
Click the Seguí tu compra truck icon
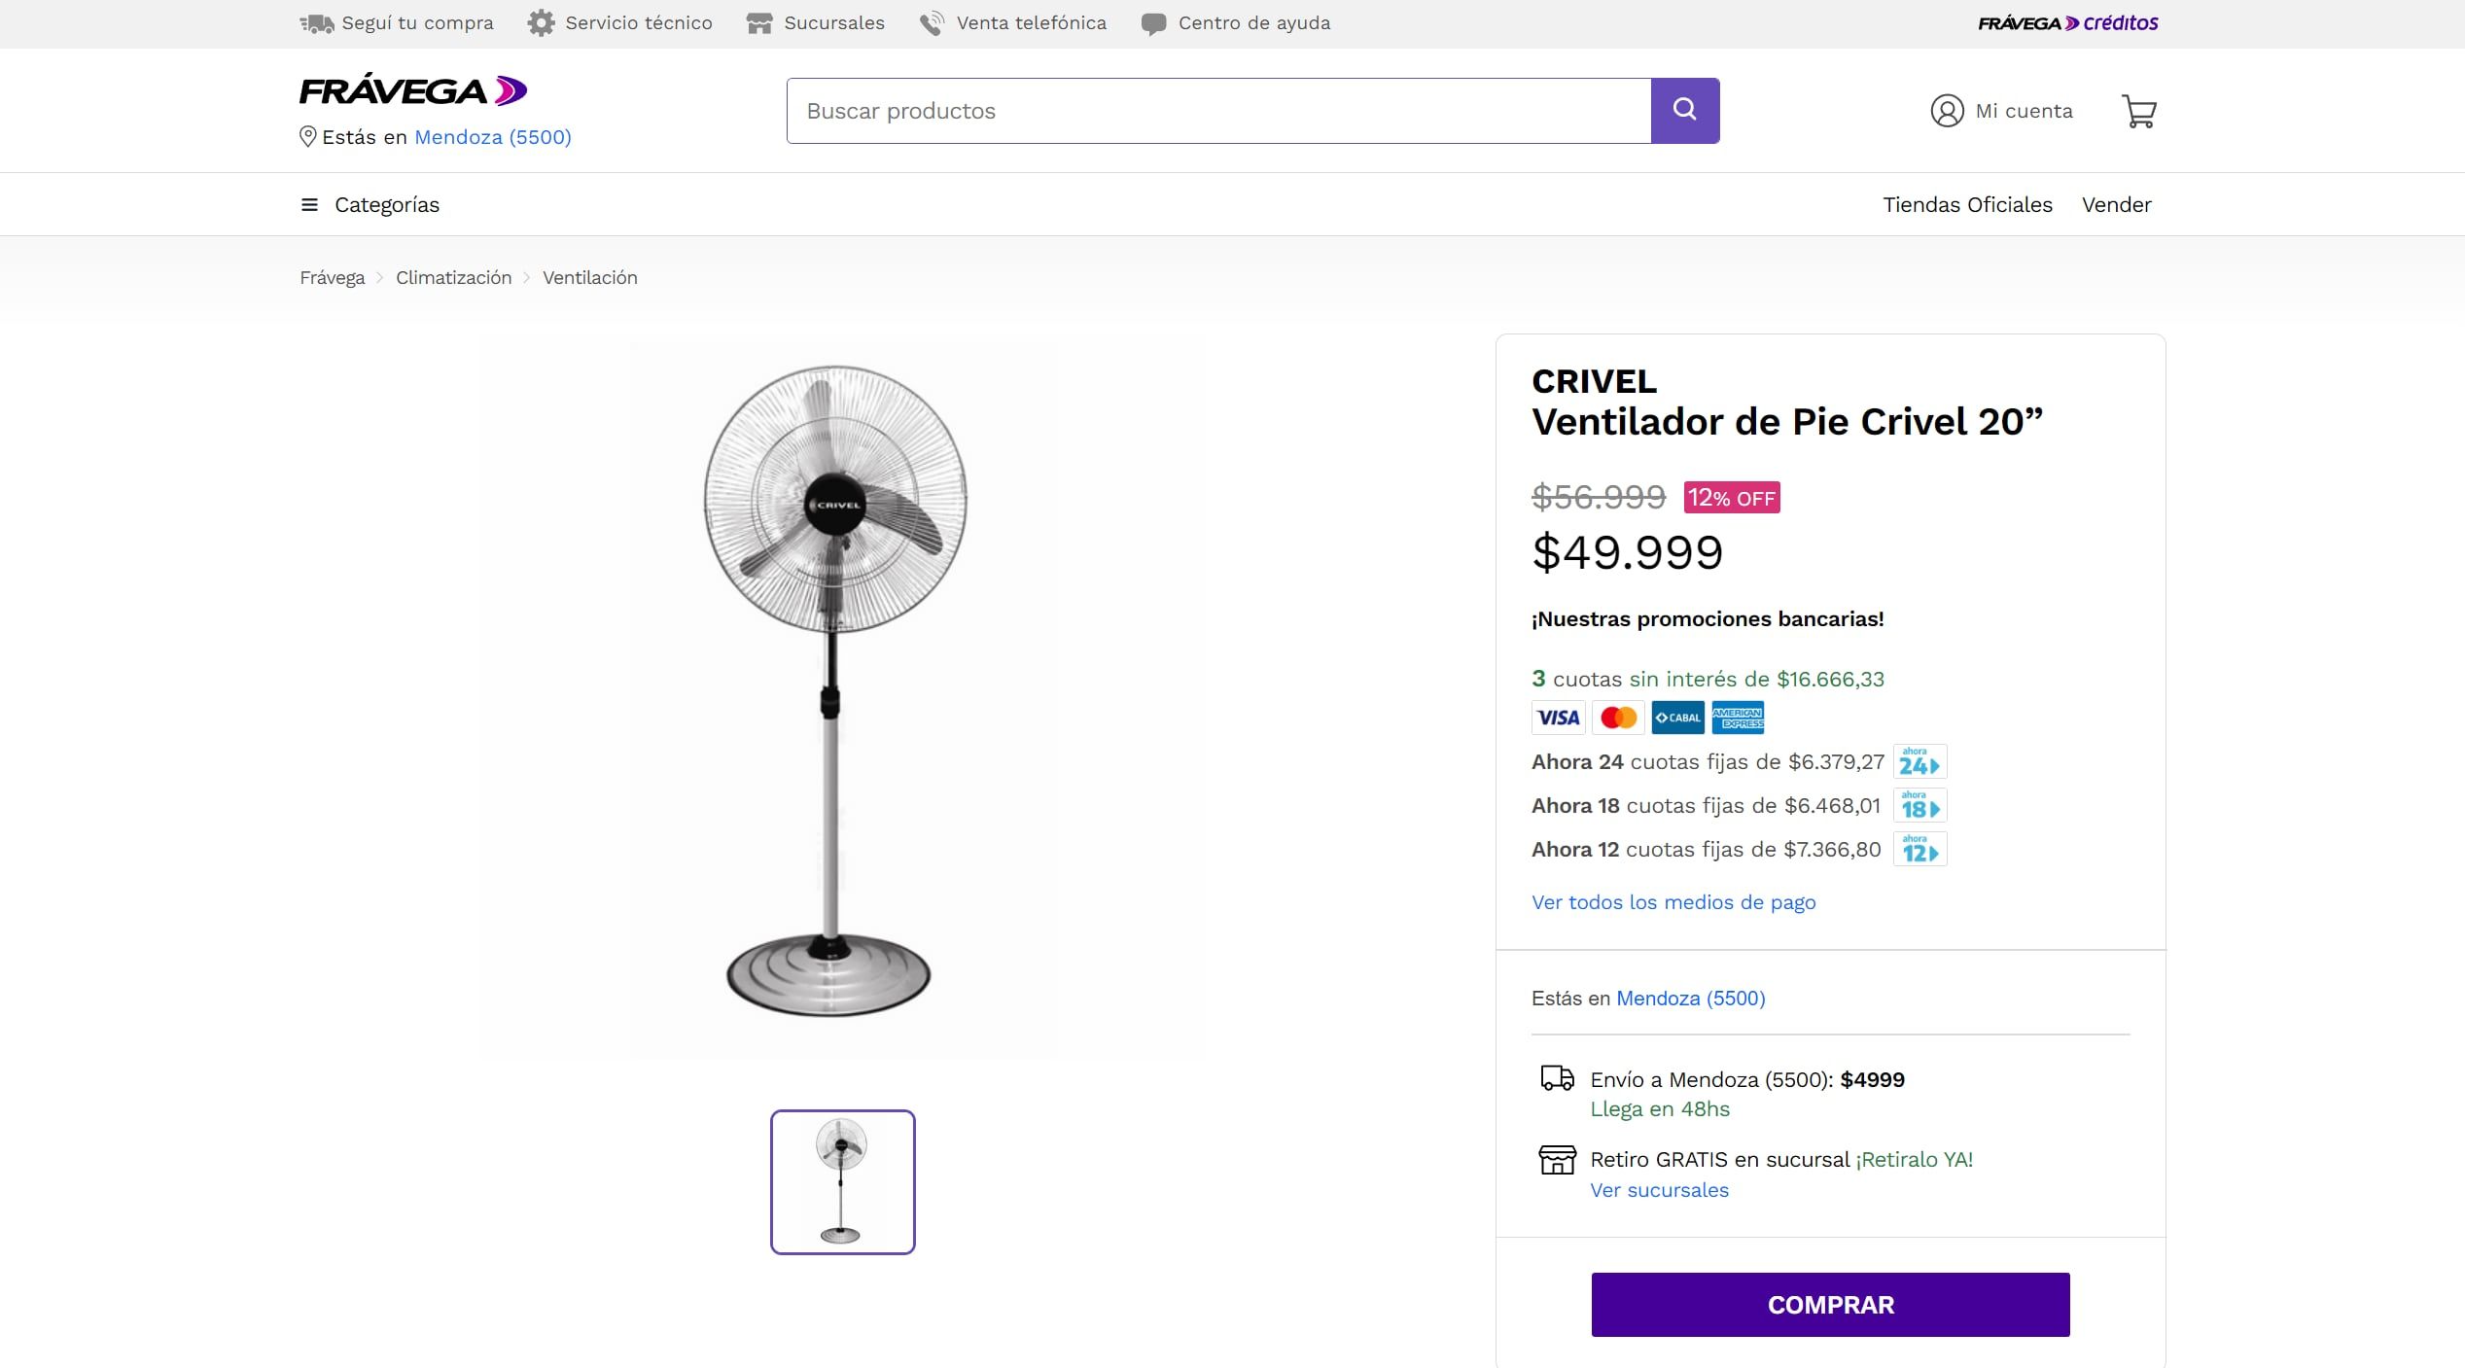[x=316, y=22]
